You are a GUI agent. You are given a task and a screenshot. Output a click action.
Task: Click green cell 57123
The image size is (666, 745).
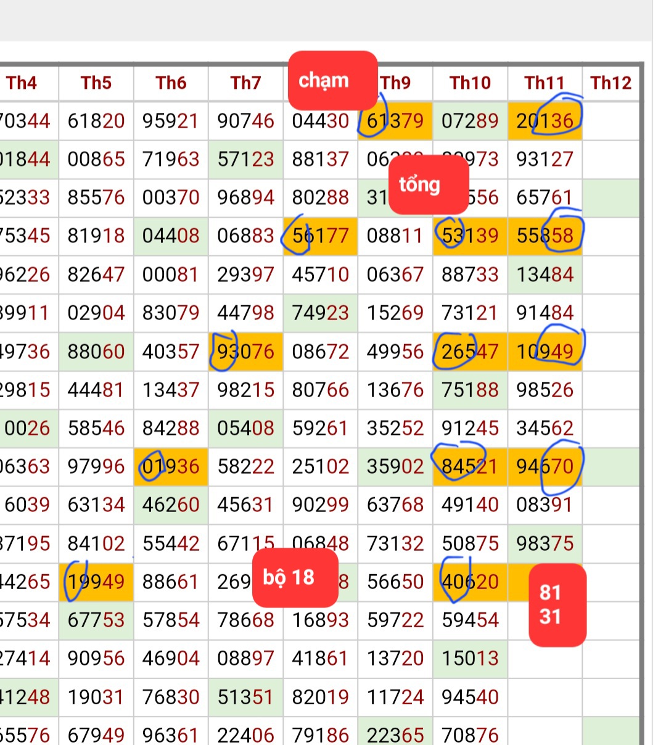(245, 160)
